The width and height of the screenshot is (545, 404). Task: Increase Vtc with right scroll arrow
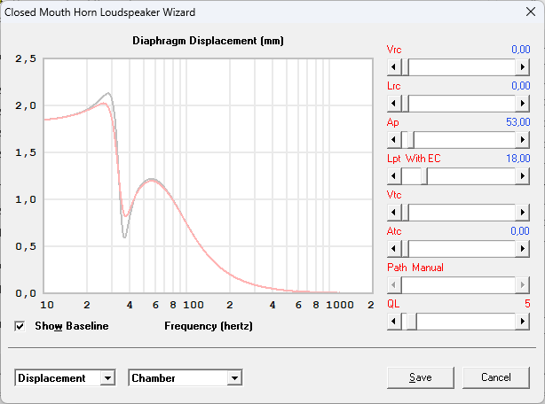click(523, 213)
